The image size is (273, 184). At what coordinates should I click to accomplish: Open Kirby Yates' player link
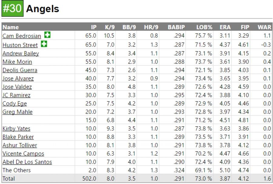[16, 128]
